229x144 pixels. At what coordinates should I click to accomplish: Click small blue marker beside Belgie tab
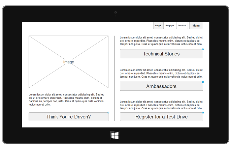[163, 23]
